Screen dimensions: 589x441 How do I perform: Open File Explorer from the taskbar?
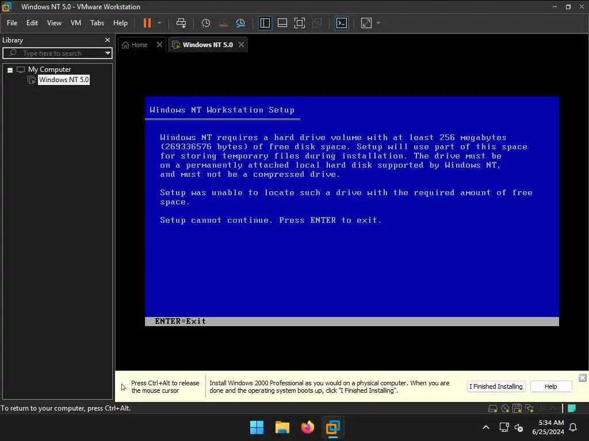point(282,427)
